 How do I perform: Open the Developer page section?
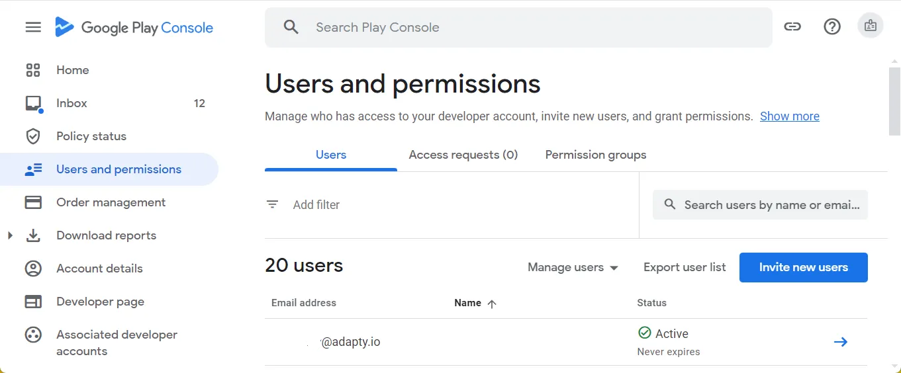coord(100,302)
